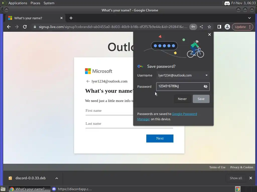Expand the Username dropdown arrow
Screen dimensions: 257x192
click(207, 75)
